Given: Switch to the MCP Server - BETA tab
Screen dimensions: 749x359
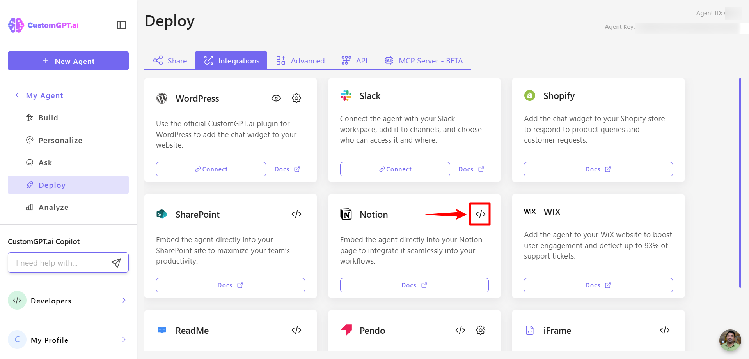Looking at the screenshot, I should [x=424, y=60].
